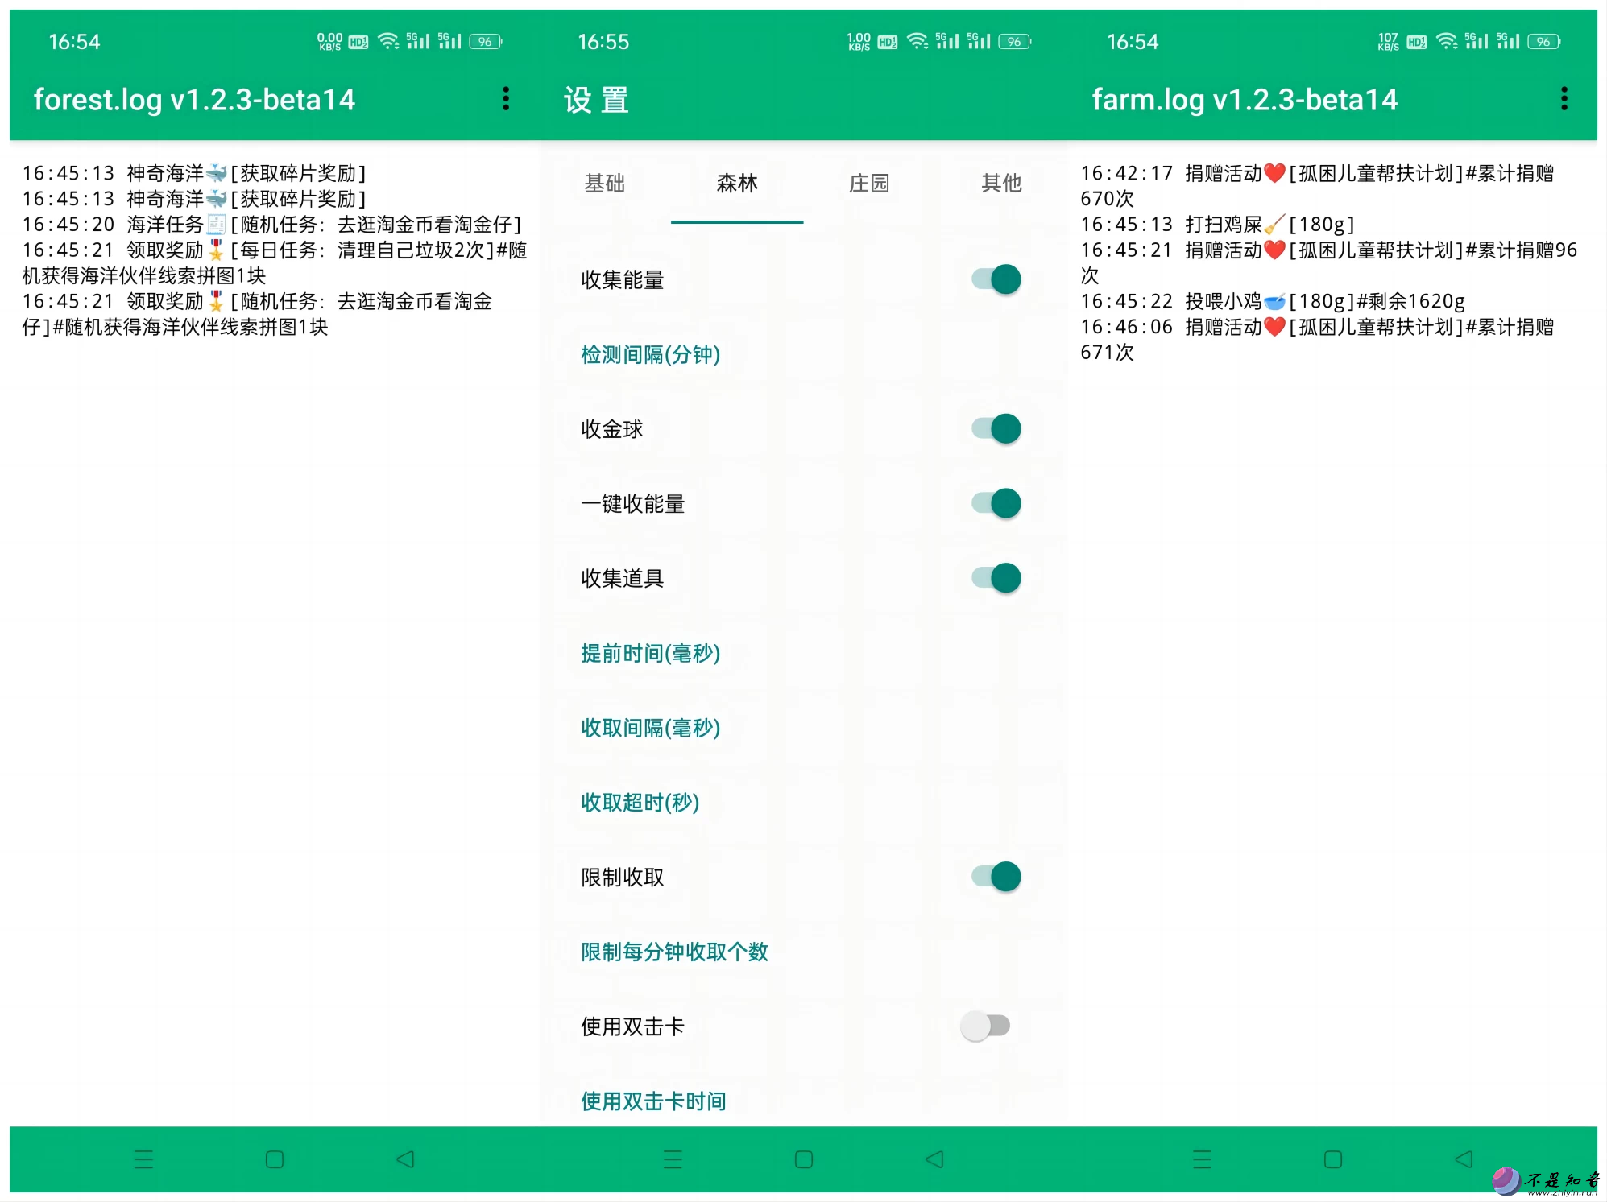This screenshot has width=1607, height=1202.
Task: Open overflow menu in forest.log header
Action: click(506, 99)
